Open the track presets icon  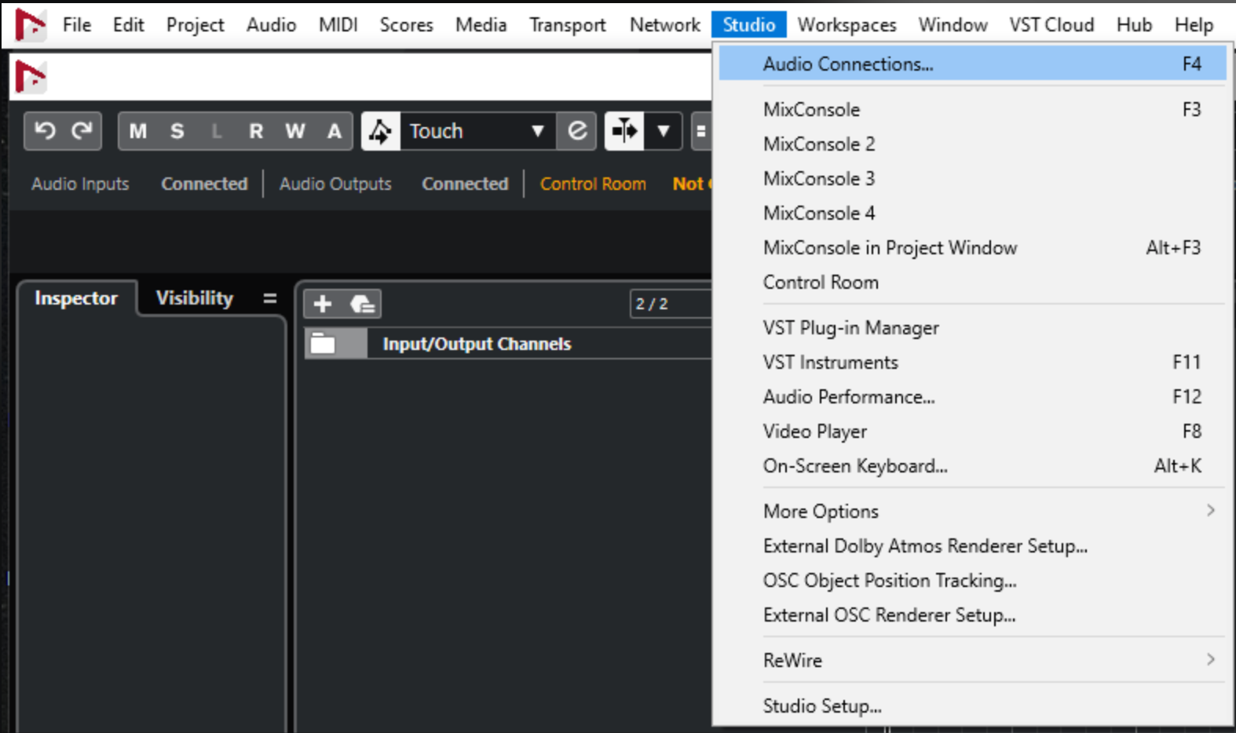pyautogui.click(x=362, y=304)
